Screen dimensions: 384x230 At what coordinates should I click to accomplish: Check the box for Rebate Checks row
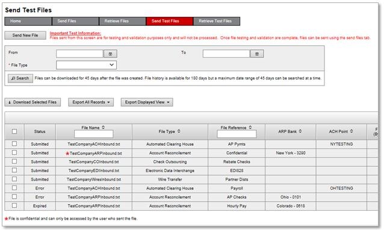pos(14,161)
